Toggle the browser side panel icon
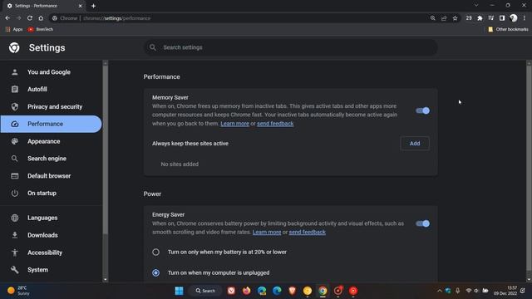Viewport: 532px width, 299px height. (x=502, y=18)
